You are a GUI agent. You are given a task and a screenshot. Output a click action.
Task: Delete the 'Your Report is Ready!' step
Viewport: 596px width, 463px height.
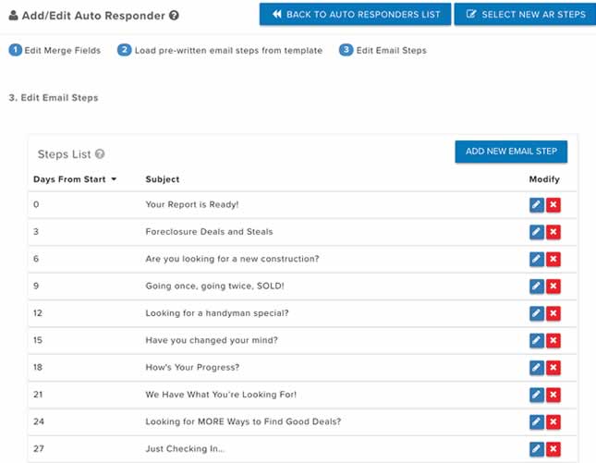point(553,205)
